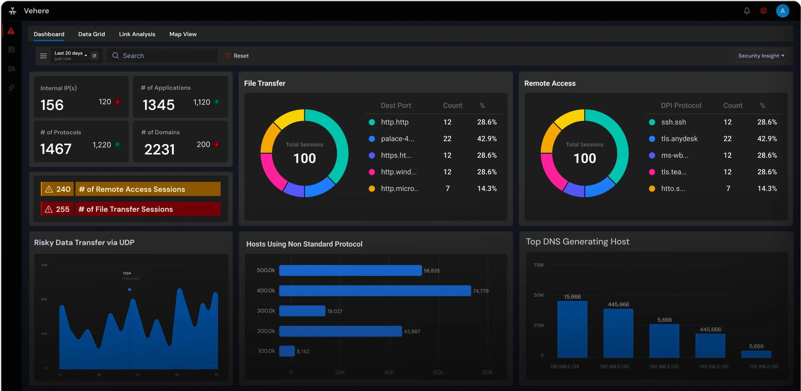Go to the Map View tab
This screenshot has width=801, height=391.
coord(183,34)
